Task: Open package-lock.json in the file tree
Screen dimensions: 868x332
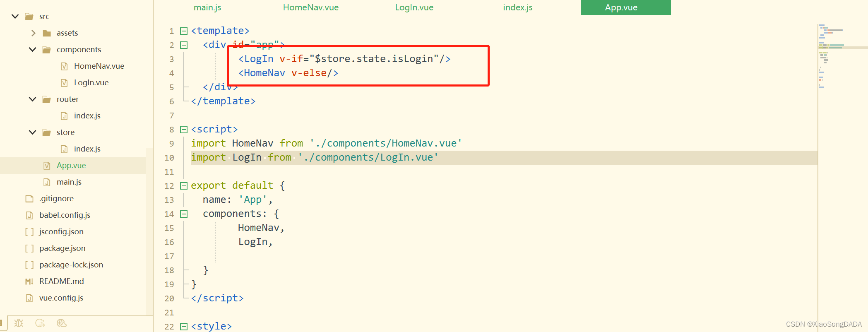Action: tap(71, 265)
